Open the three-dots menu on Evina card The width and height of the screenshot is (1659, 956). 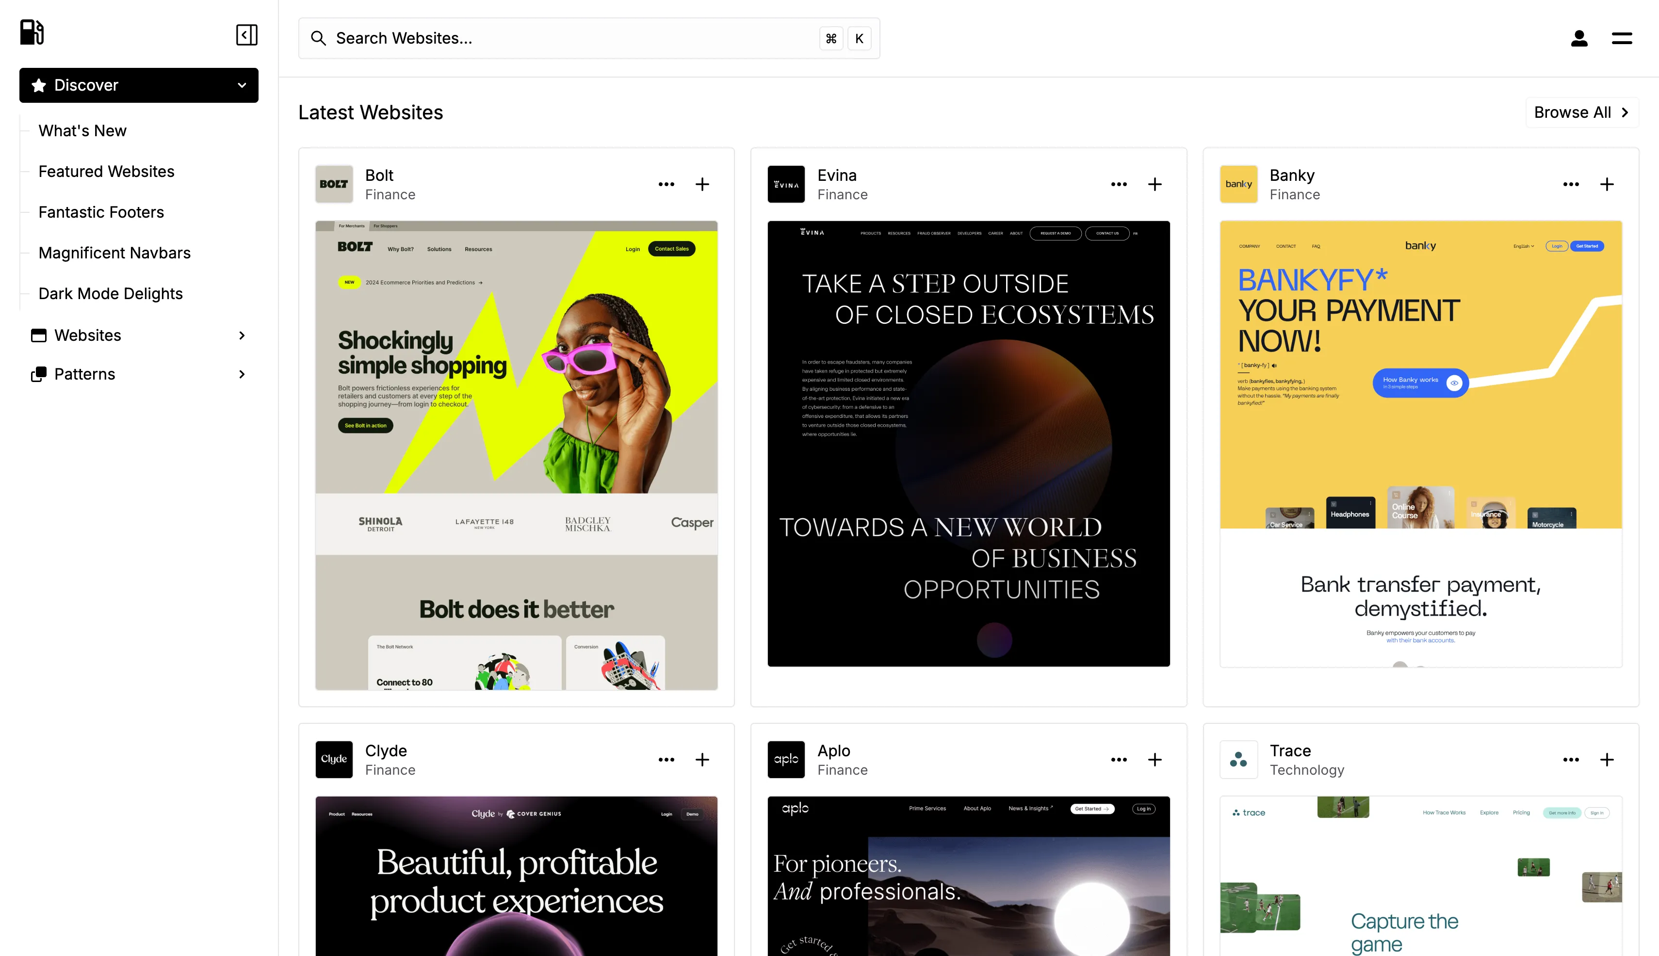coord(1118,185)
